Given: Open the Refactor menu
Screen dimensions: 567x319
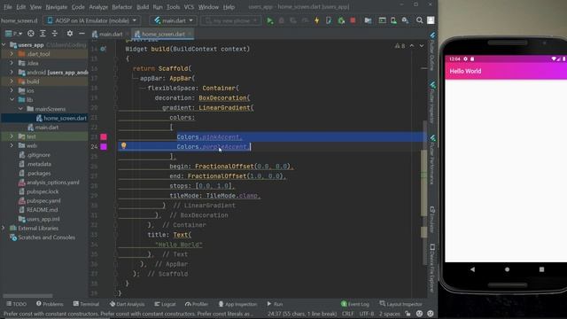Looking at the screenshot, I should point(122,7).
